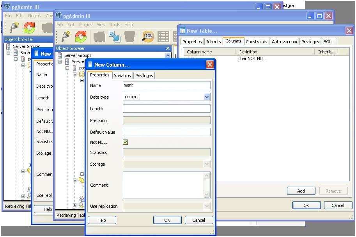Click the refresh arrows icon in front pgAdmin toolbar
The width and height of the screenshot is (356, 237).
81,37
